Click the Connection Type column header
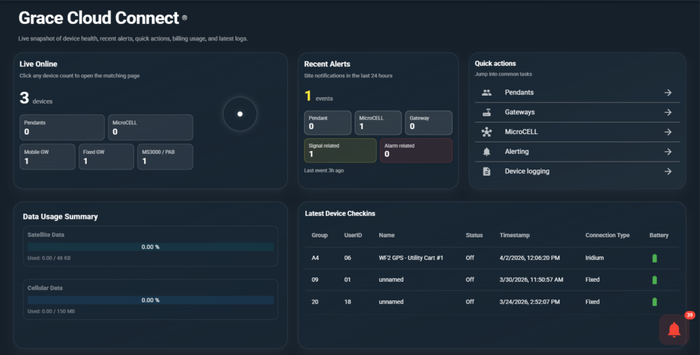Image resolution: width=700 pixels, height=355 pixels. click(608, 235)
